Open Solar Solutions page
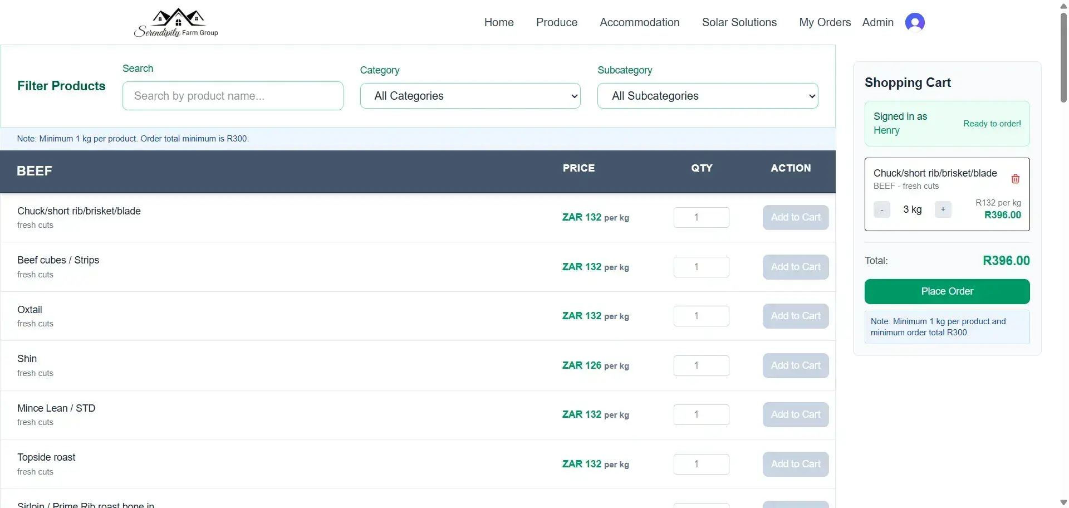 pyautogui.click(x=739, y=22)
